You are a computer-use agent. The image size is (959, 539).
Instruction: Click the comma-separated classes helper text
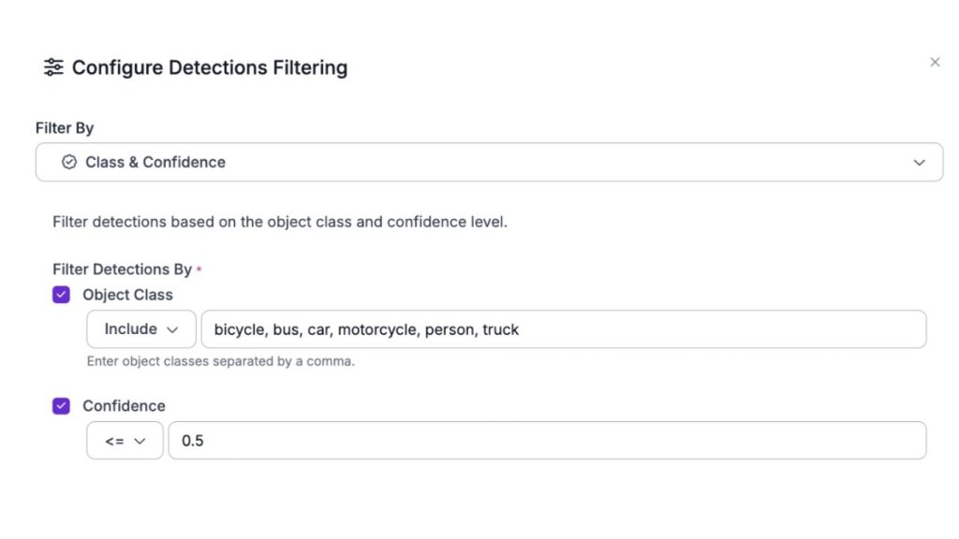(220, 361)
